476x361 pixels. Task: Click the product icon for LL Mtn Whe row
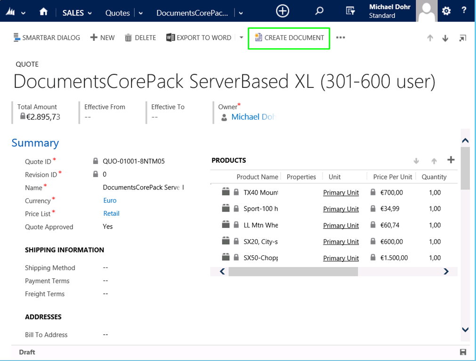[226, 225]
